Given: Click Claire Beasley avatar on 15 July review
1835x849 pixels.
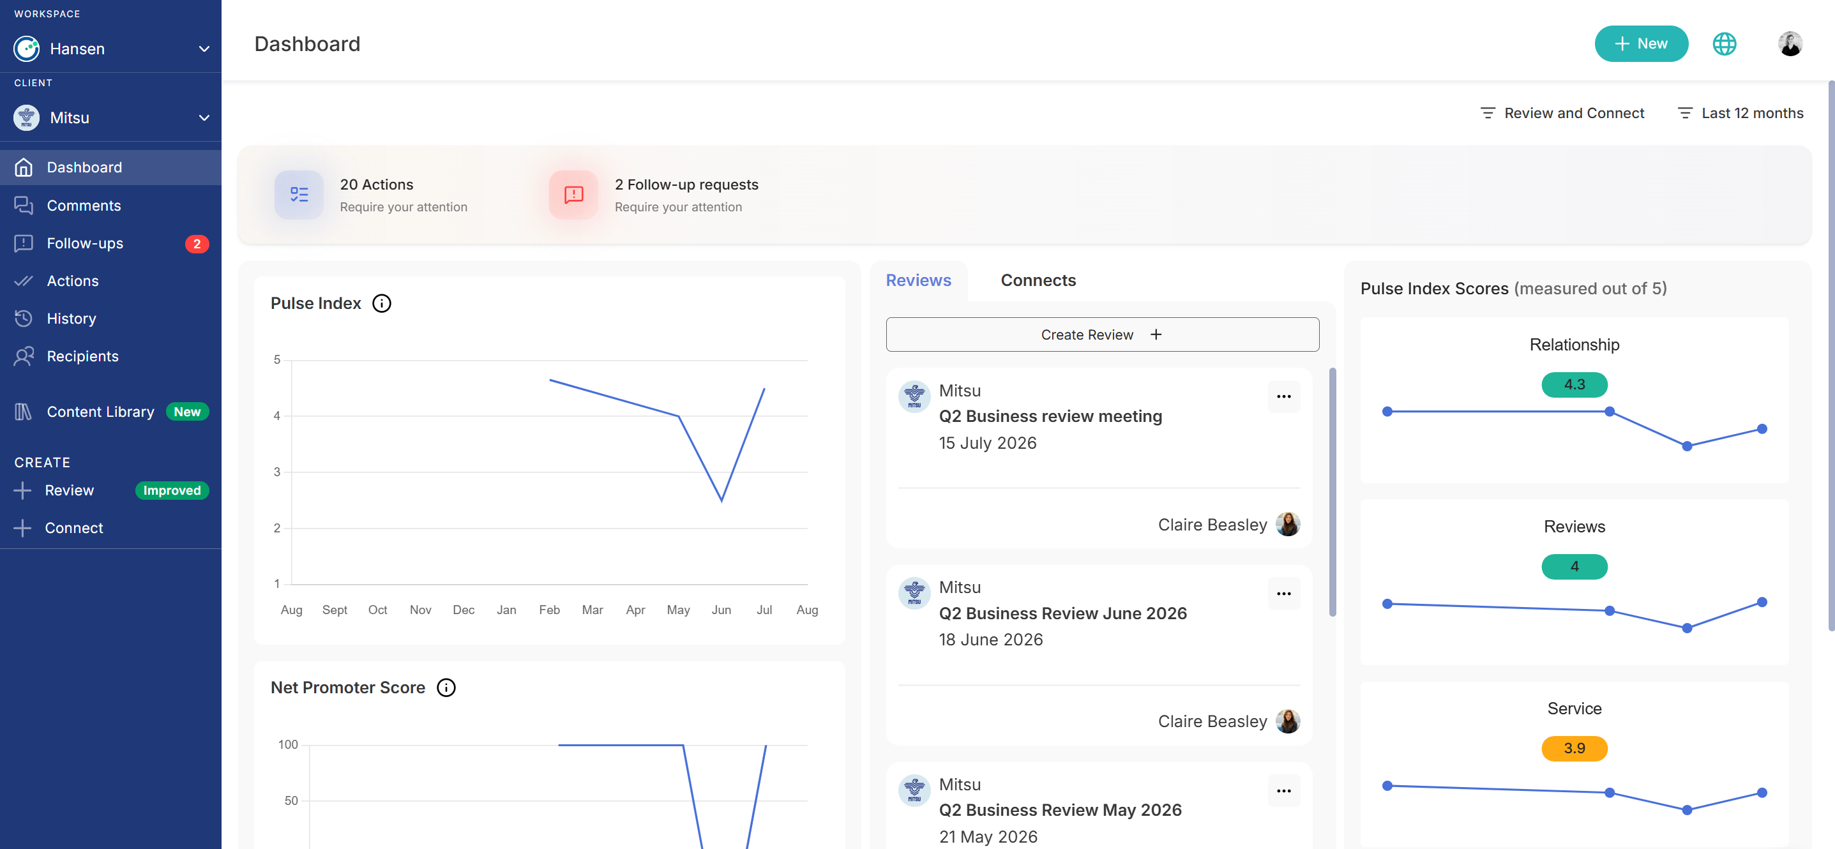Looking at the screenshot, I should (x=1287, y=524).
